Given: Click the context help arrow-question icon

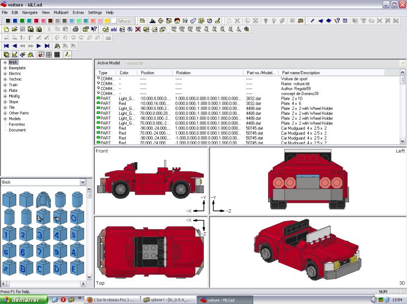Looking at the screenshot, I should [x=94, y=29].
